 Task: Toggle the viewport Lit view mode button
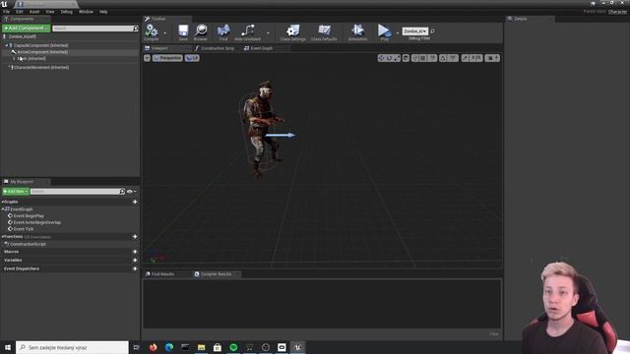192,58
